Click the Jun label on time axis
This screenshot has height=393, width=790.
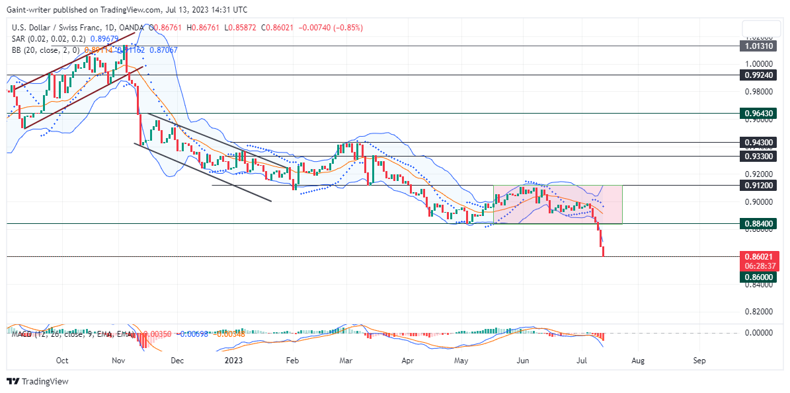click(x=523, y=361)
